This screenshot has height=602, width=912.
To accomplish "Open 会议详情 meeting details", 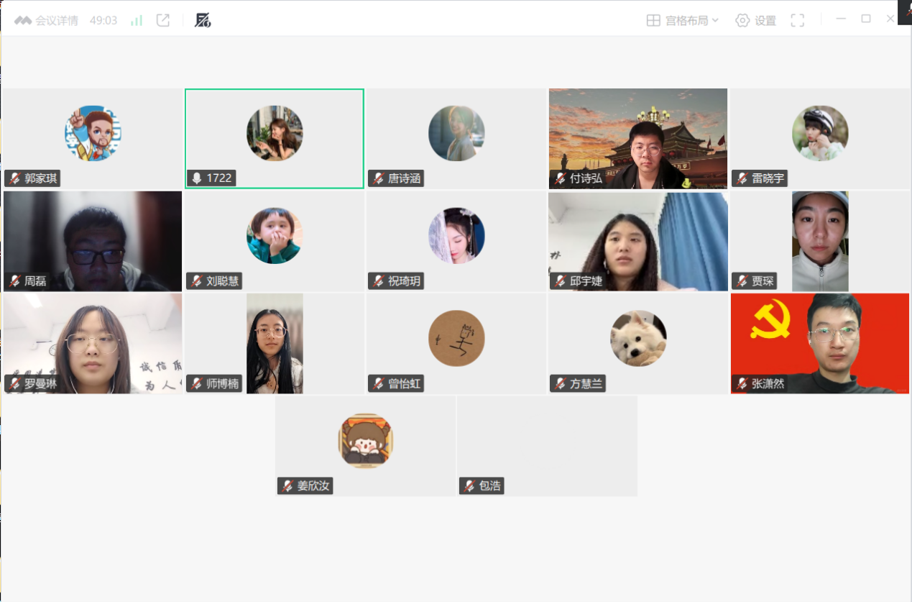I will tap(47, 20).
